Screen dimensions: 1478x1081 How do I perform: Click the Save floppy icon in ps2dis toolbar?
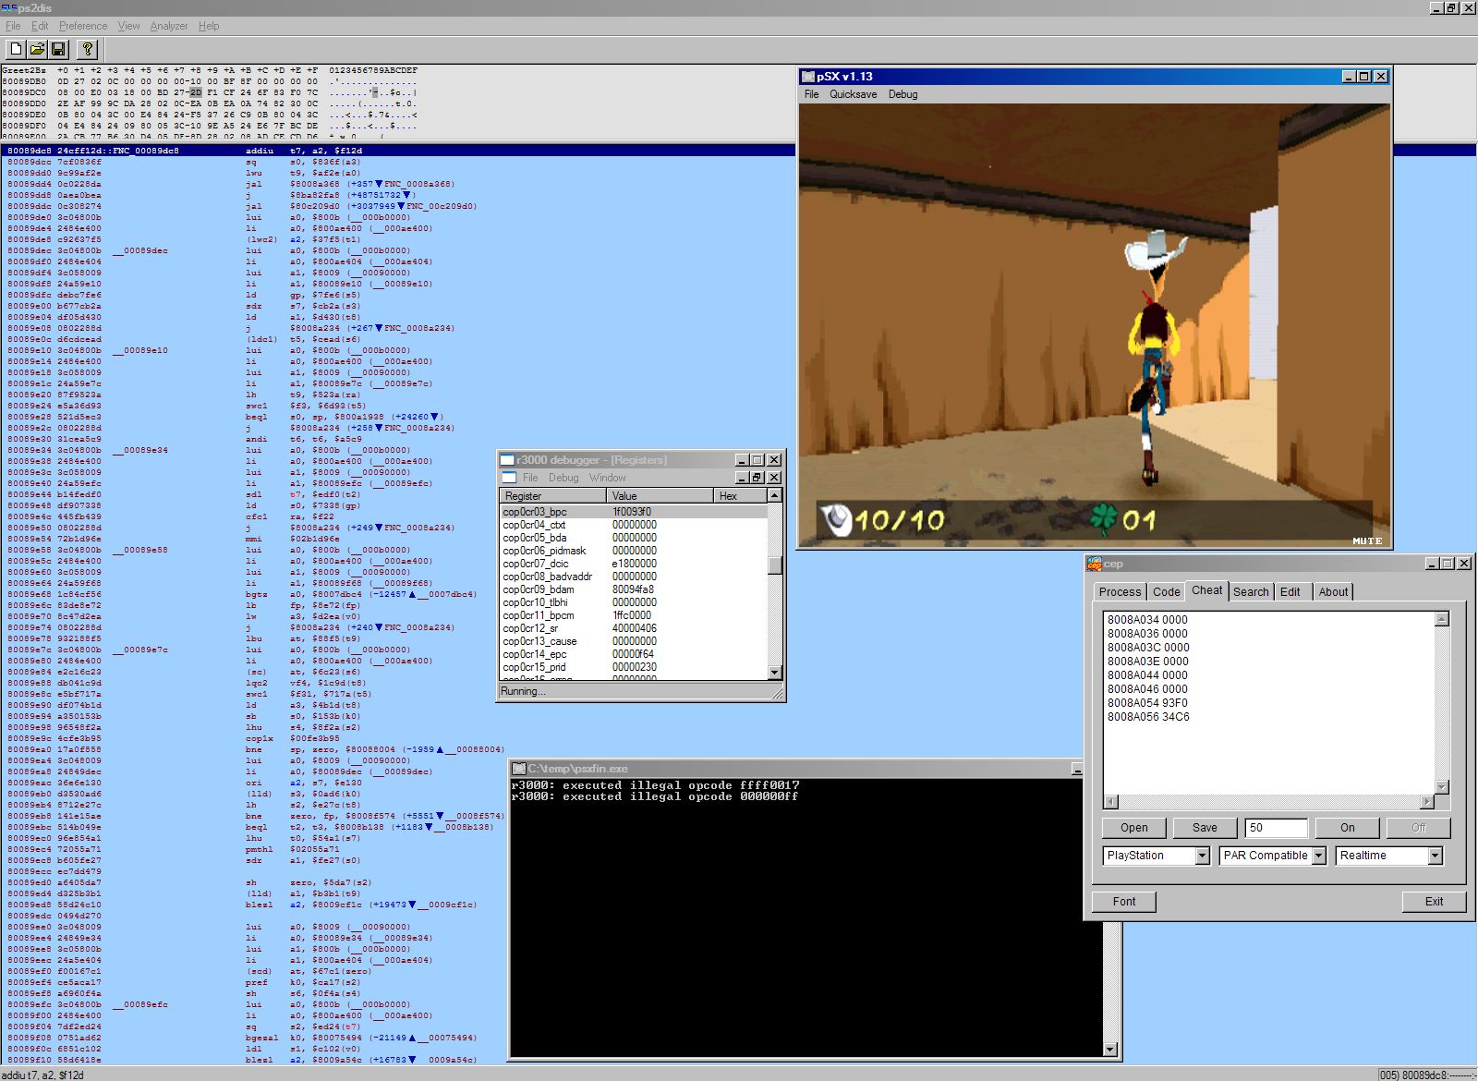tap(58, 49)
